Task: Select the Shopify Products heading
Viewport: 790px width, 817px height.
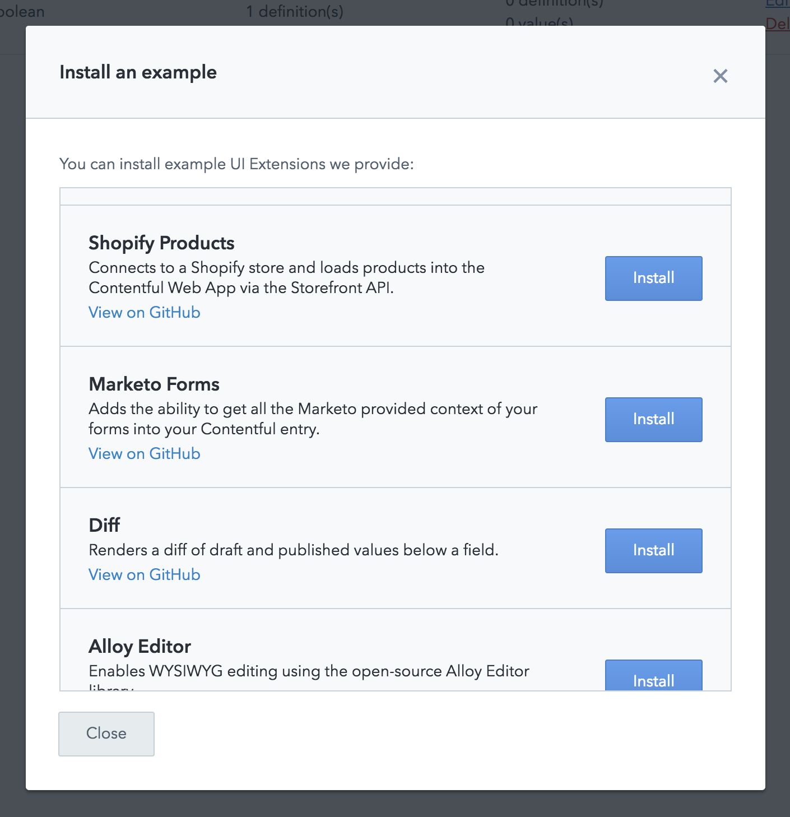Action: point(161,243)
